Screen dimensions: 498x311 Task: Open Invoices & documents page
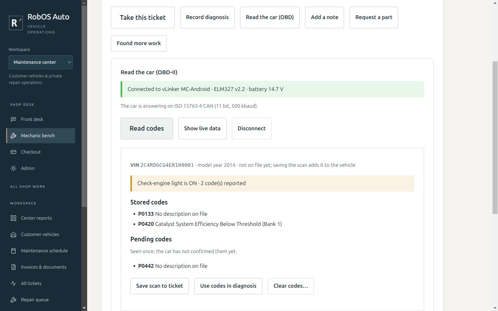pos(40,267)
